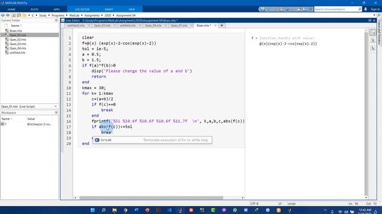Open the notifications bell
382x214 pixels.
pos(365,10)
